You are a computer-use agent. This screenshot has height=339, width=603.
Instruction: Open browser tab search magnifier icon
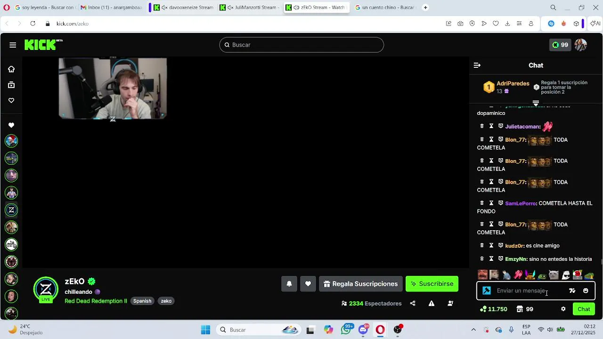553,8
